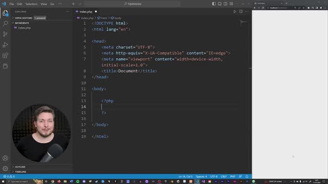This screenshot has height=184, width=328.
Task: Click the feedback icon in status bar
Action: (240, 176)
